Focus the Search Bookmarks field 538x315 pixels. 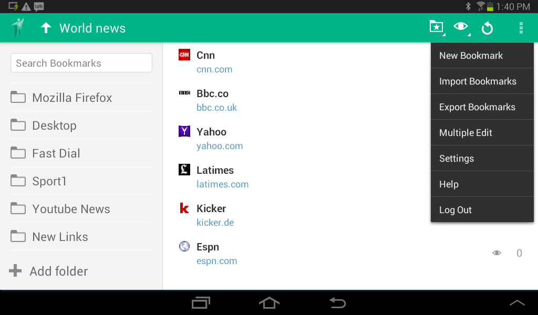81,62
